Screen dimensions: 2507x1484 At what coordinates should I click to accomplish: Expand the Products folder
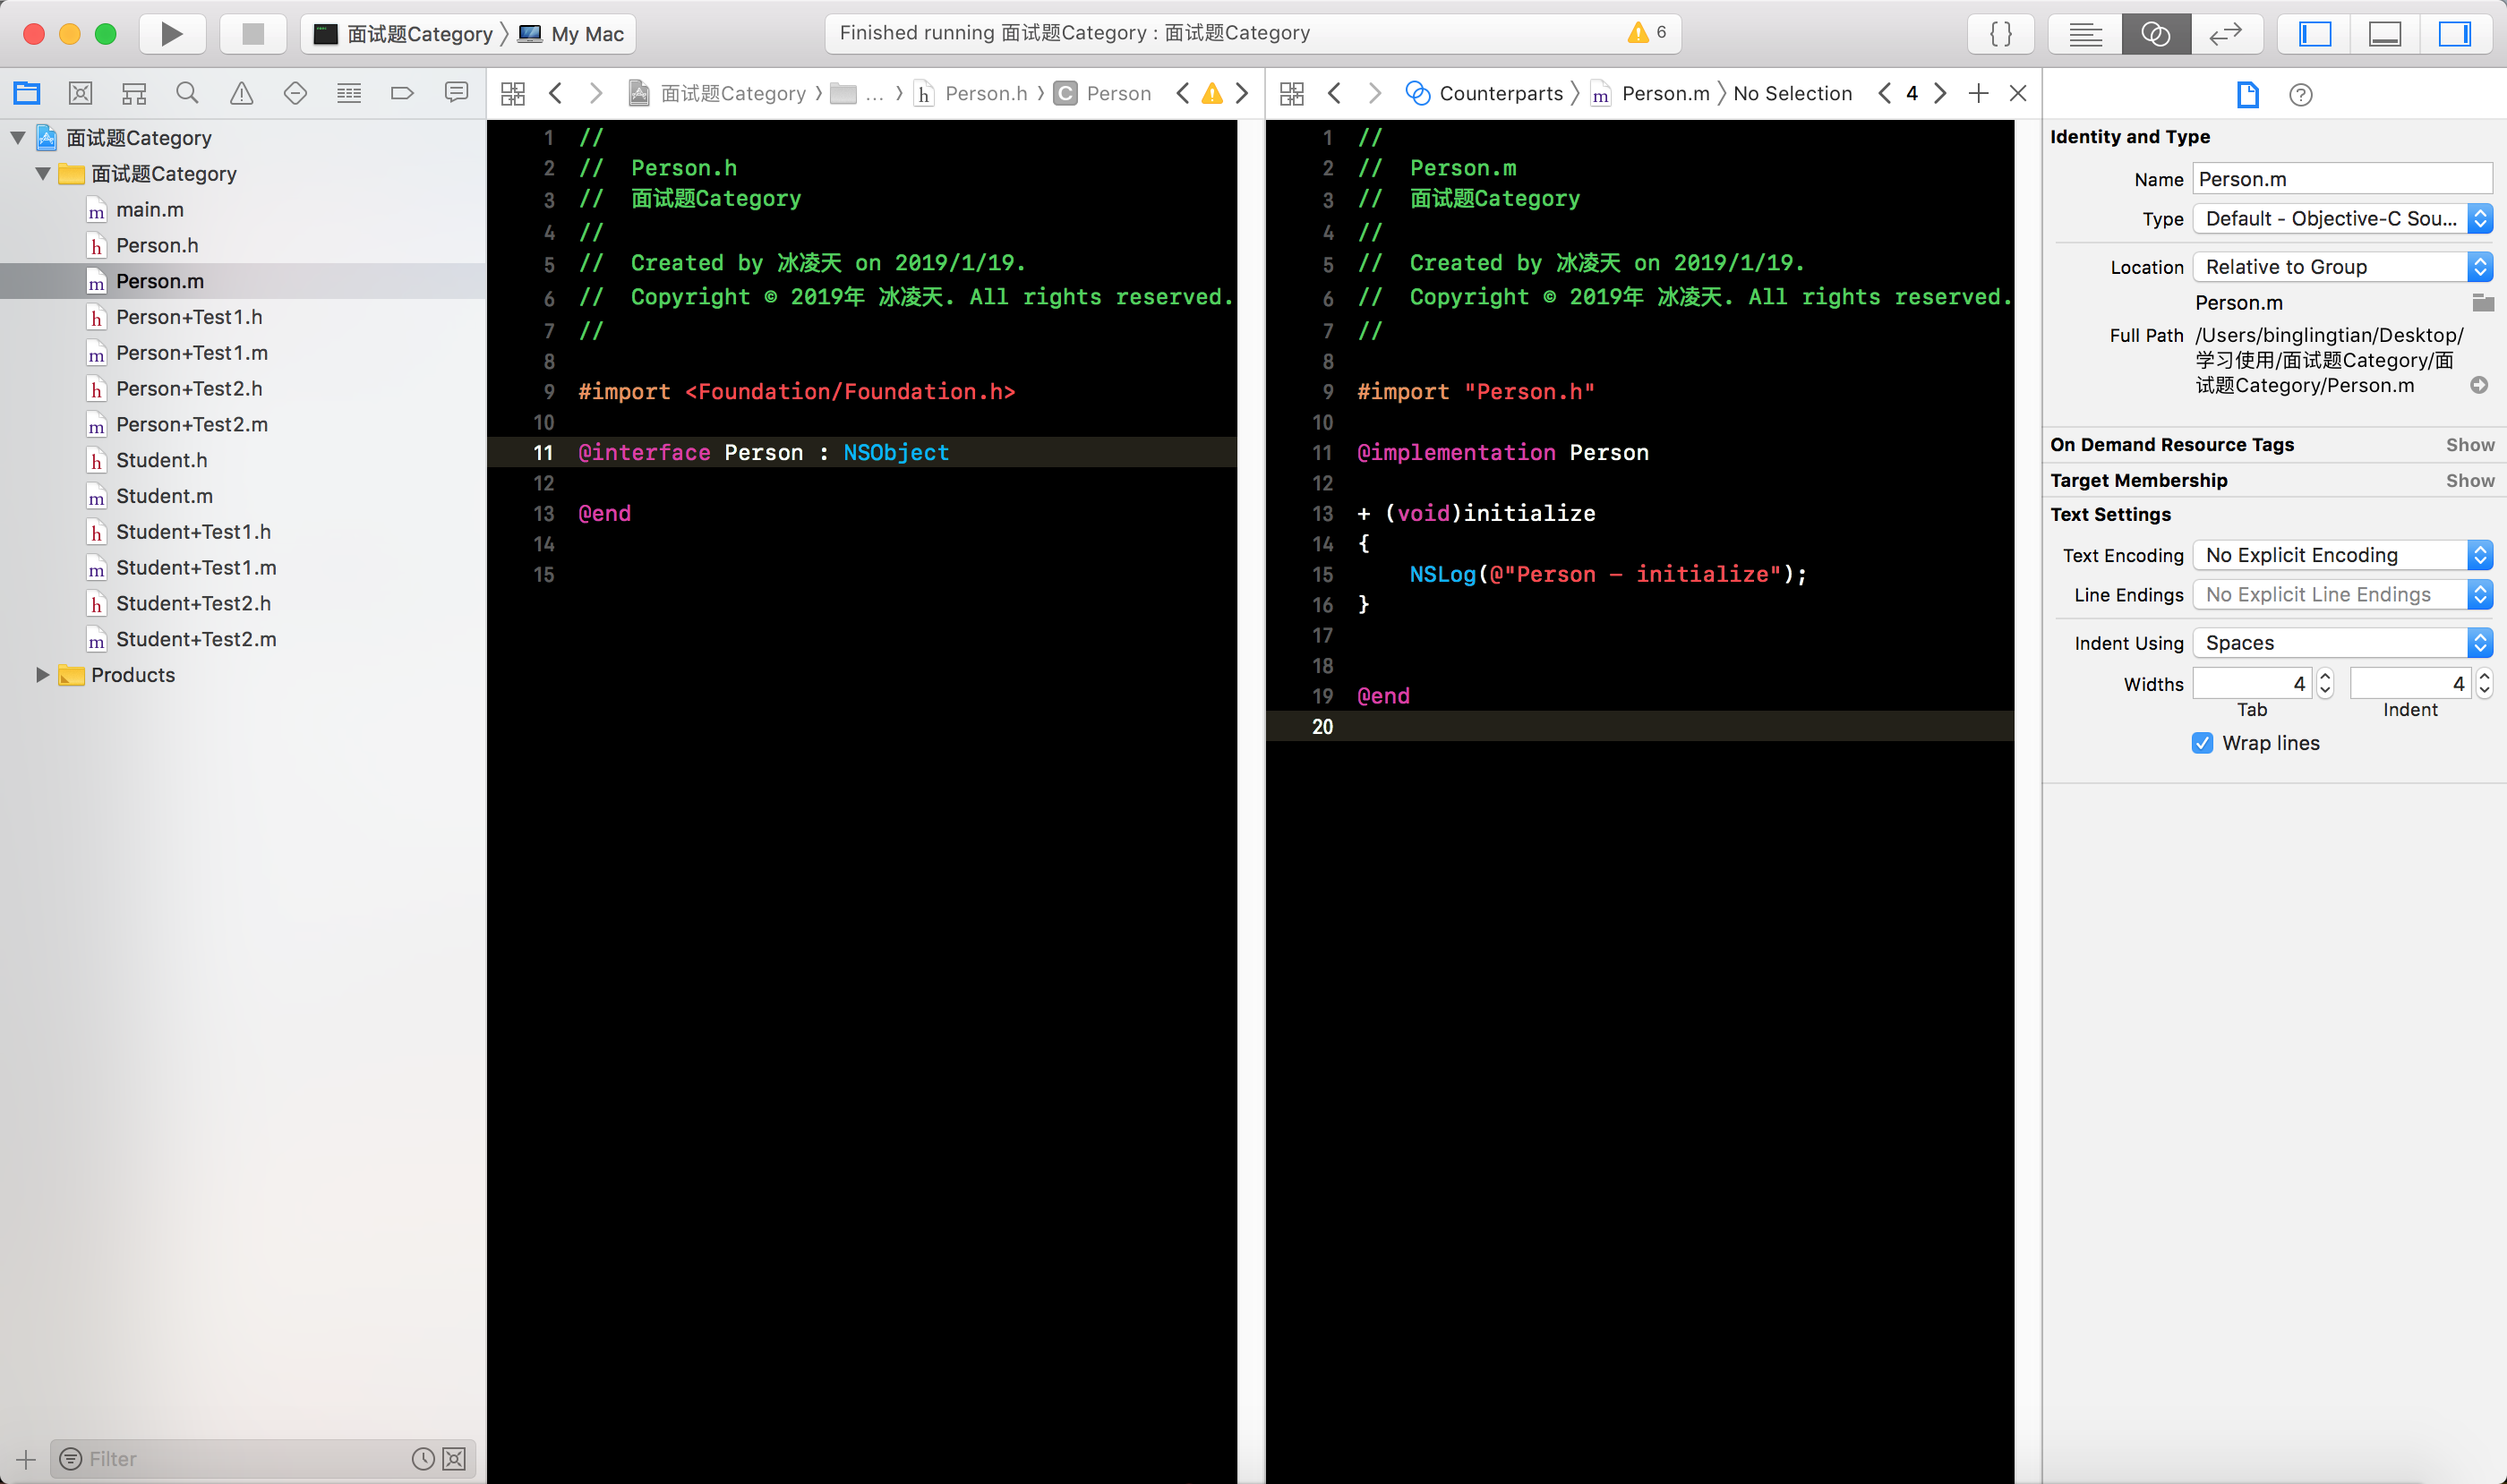click(x=42, y=675)
